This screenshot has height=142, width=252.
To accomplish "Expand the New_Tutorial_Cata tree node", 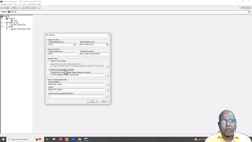I will pyautogui.click(x=7, y=24).
